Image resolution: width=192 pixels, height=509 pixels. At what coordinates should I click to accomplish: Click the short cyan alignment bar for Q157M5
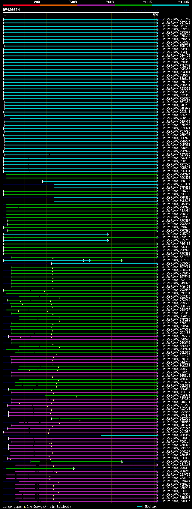(x=56, y=234)
